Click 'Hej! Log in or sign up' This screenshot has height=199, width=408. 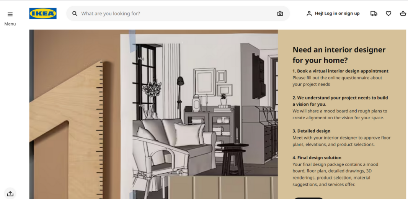337,13
